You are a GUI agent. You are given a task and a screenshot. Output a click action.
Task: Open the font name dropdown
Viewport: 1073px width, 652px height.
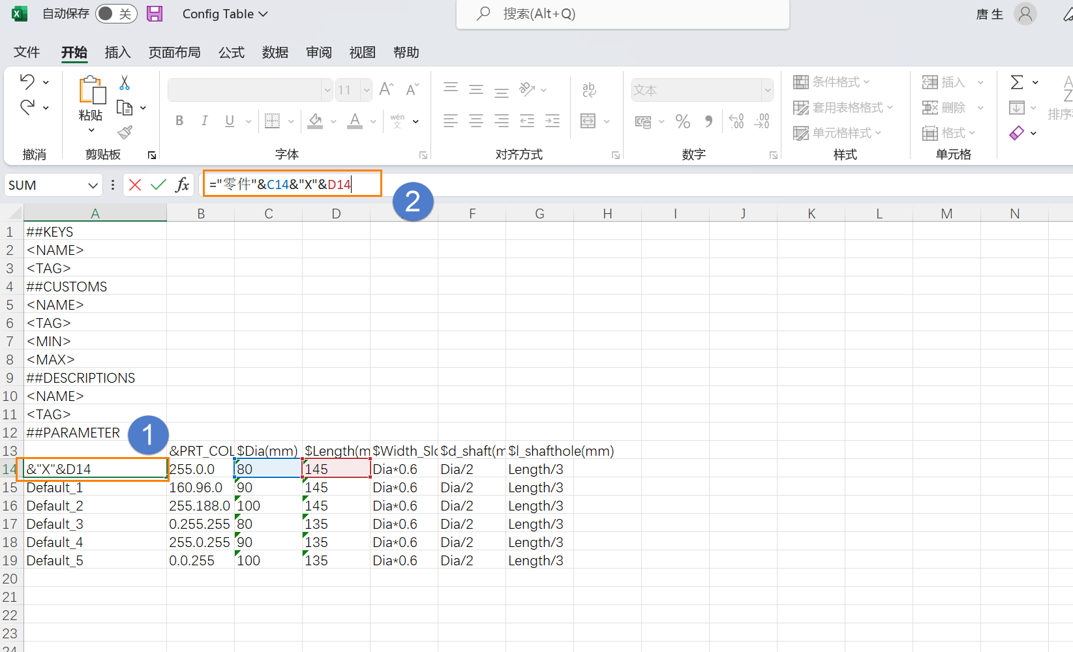click(x=327, y=90)
